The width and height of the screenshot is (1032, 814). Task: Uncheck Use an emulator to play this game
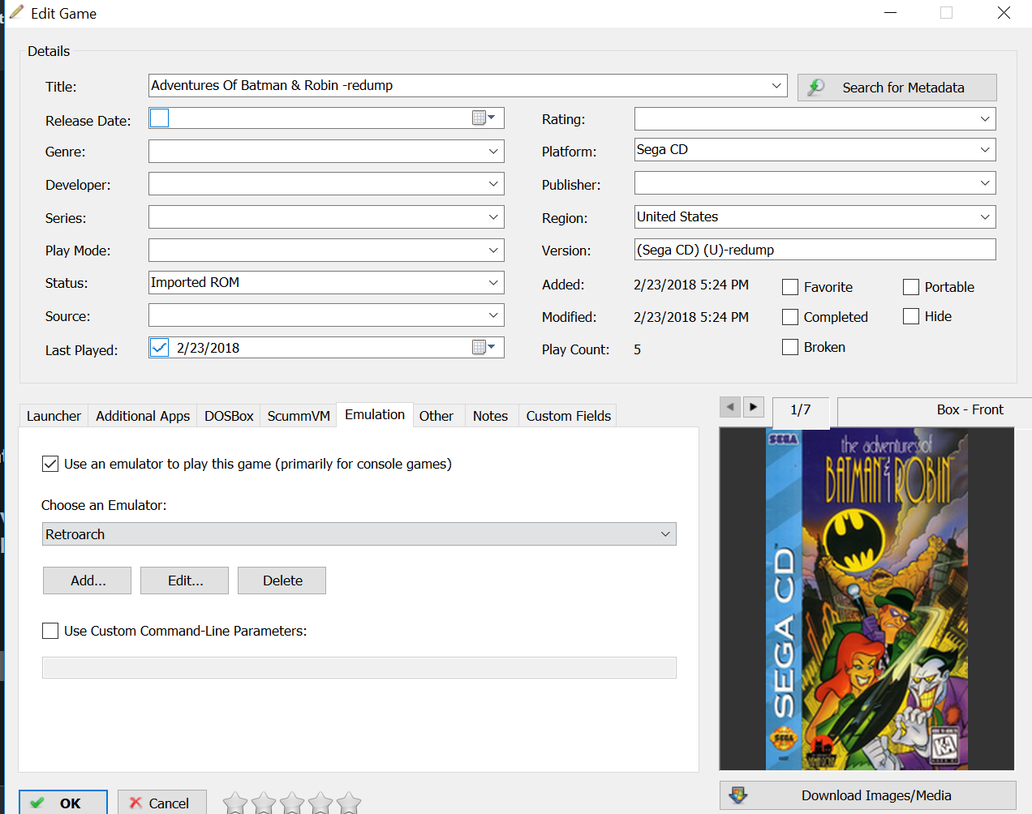[x=50, y=464]
